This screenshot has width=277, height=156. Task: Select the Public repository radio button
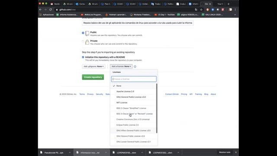(83, 33)
